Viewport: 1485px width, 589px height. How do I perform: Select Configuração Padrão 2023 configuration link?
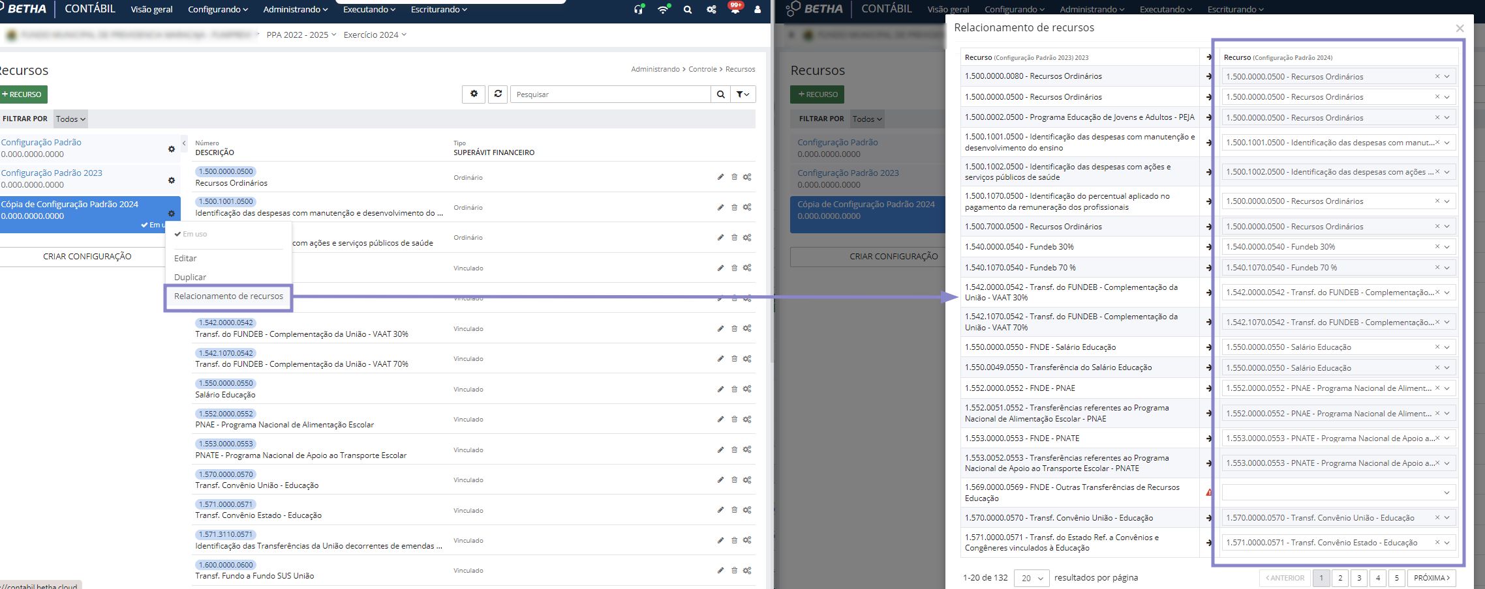coord(52,173)
